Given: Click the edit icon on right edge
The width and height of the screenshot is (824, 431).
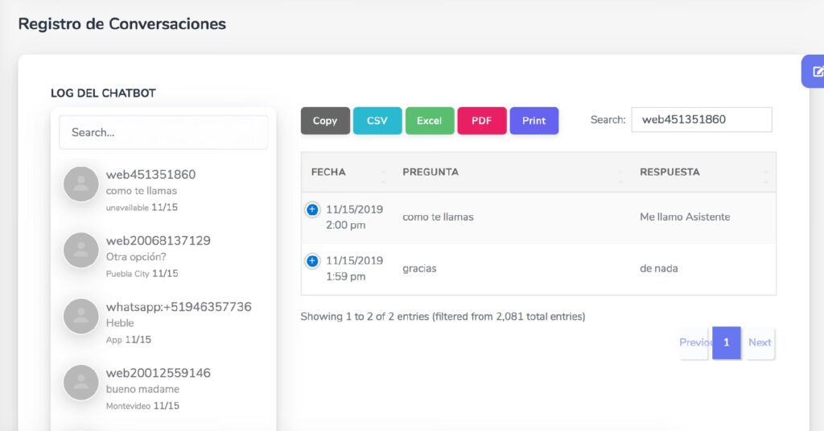Looking at the screenshot, I should 818,72.
